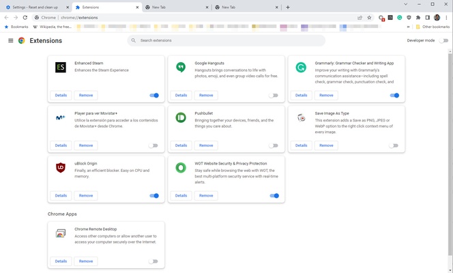
Task: Open the profile avatar in the toolbar
Action: point(437,18)
